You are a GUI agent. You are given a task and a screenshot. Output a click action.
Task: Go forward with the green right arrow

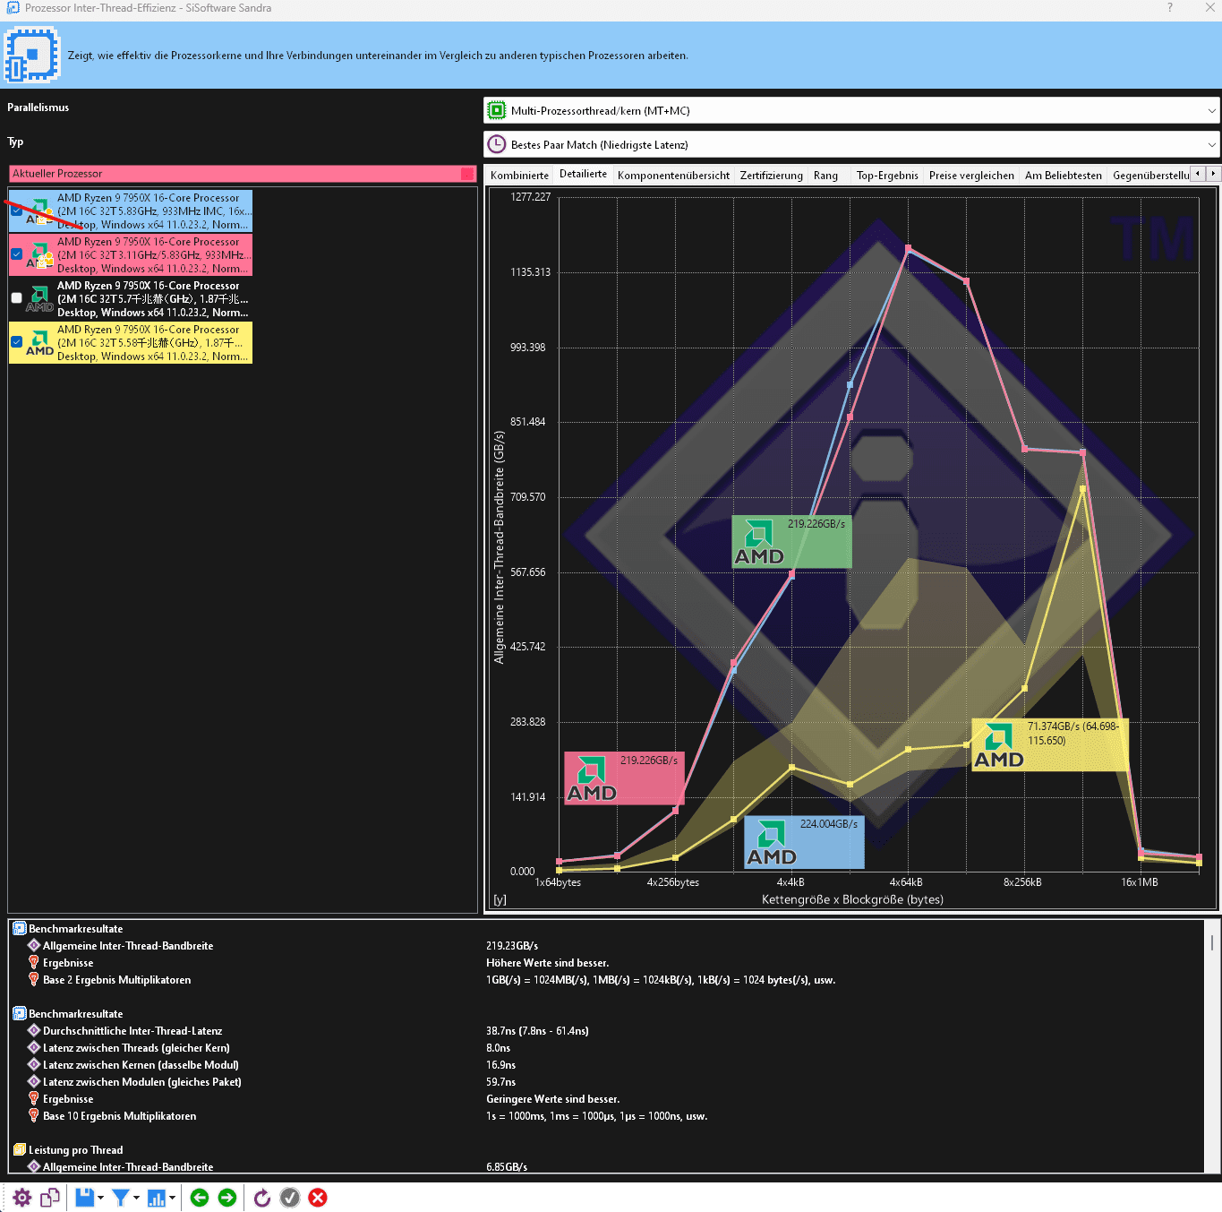[x=227, y=1198]
